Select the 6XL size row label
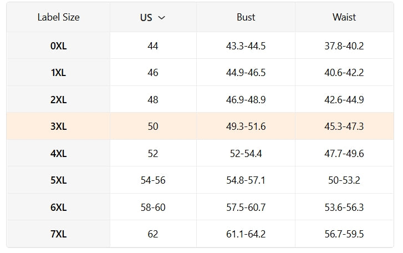The height and width of the screenshot is (253, 403). pyautogui.click(x=58, y=208)
